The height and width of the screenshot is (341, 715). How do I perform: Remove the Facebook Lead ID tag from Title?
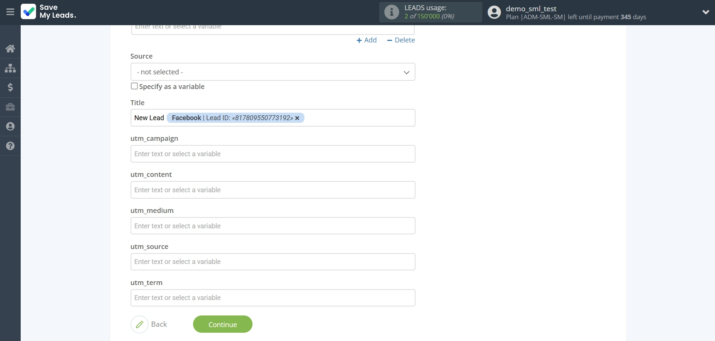point(297,118)
